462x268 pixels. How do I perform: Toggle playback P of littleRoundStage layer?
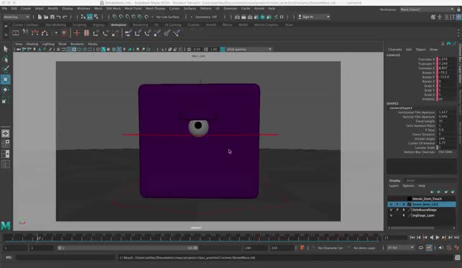pyautogui.click(x=397, y=210)
